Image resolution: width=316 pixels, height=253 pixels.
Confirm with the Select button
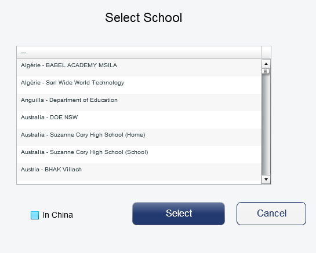[179, 214]
